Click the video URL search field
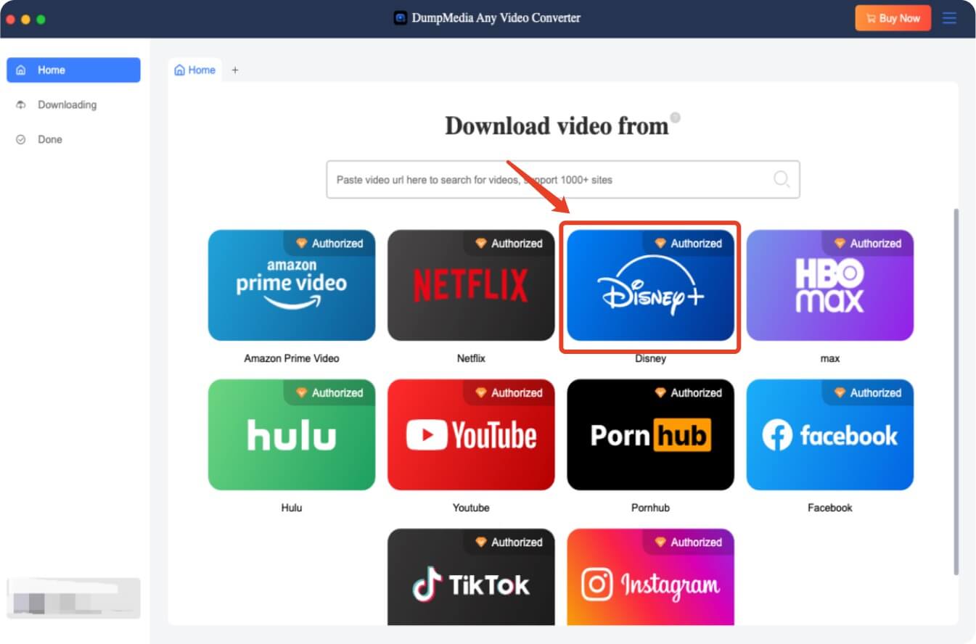The image size is (976, 644). tap(563, 179)
